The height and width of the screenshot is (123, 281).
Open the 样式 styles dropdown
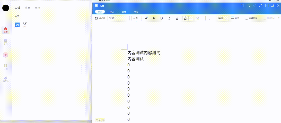223,18
